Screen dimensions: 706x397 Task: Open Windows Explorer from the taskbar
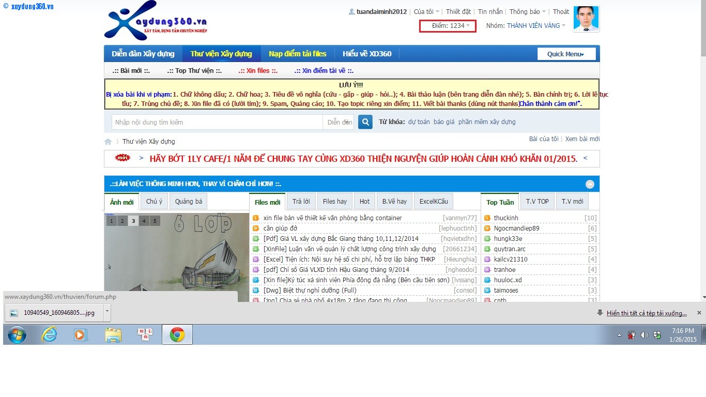click(x=113, y=335)
